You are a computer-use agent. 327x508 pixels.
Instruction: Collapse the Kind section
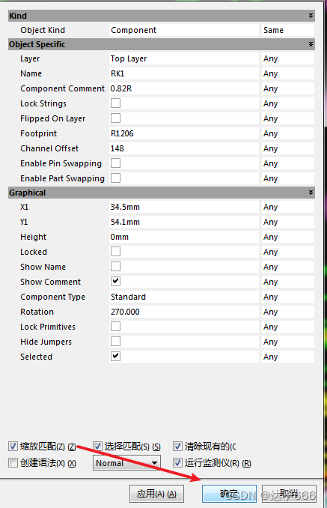tap(311, 16)
